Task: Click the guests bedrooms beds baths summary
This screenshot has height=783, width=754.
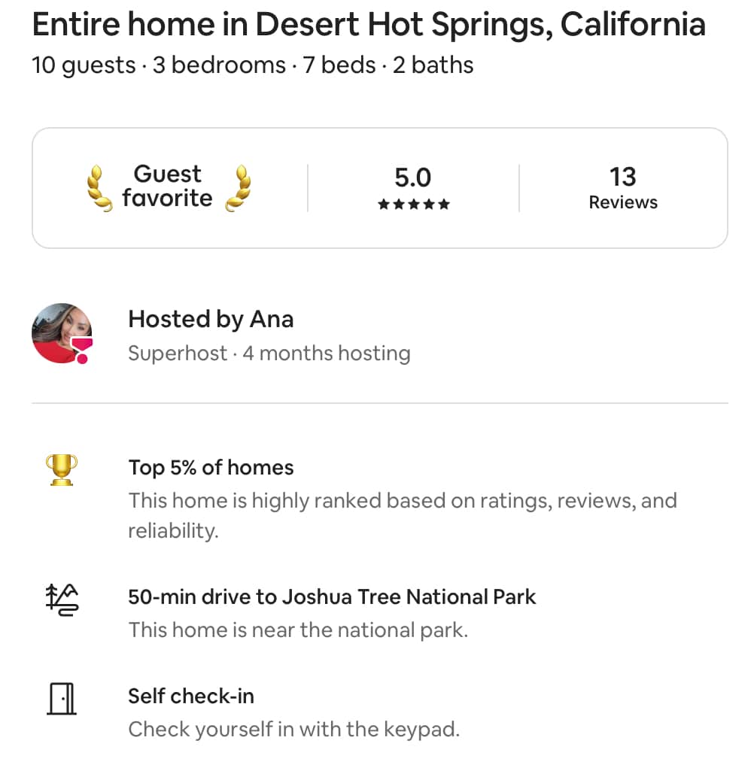Action: coord(252,65)
